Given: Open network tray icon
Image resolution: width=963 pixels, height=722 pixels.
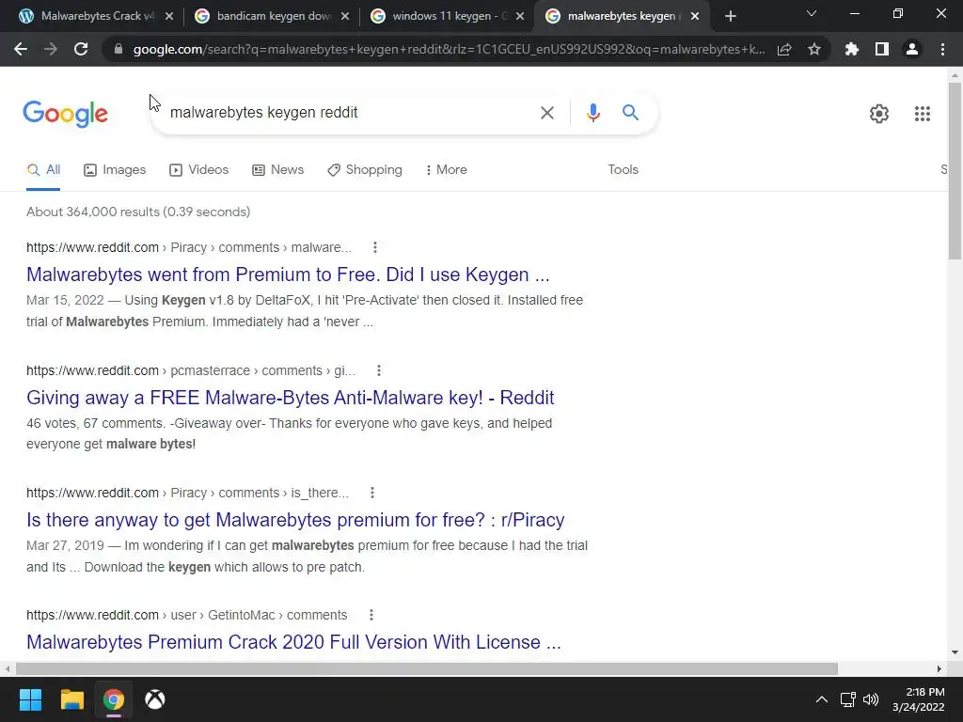Looking at the screenshot, I should [848, 699].
